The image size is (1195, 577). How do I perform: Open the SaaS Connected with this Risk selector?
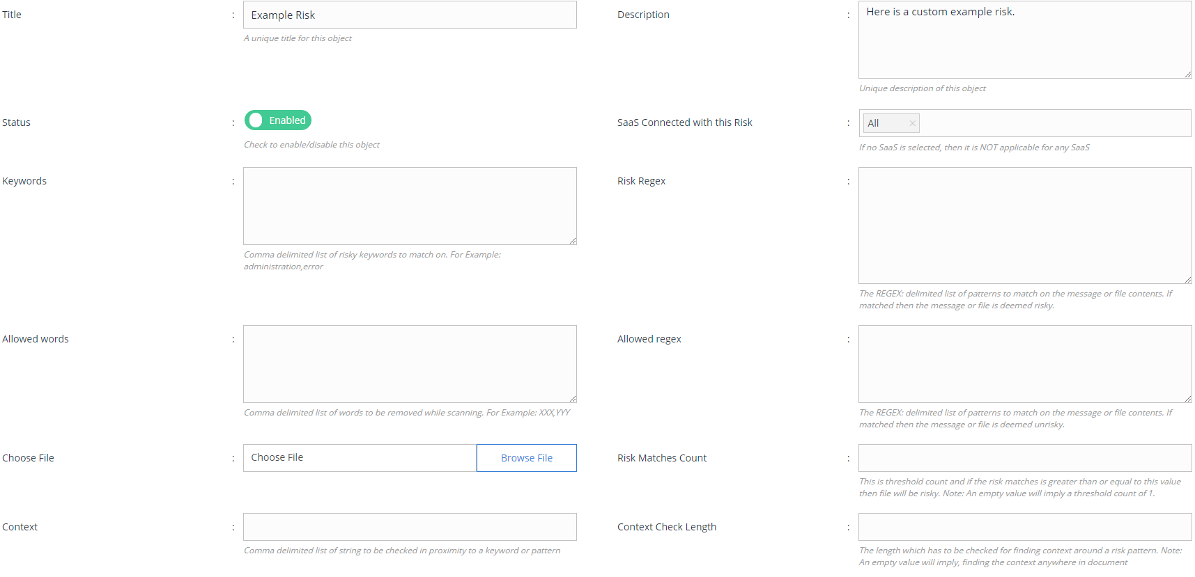click(1052, 123)
